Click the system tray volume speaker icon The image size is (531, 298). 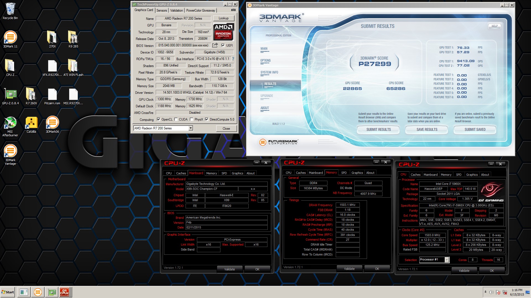coord(491,292)
